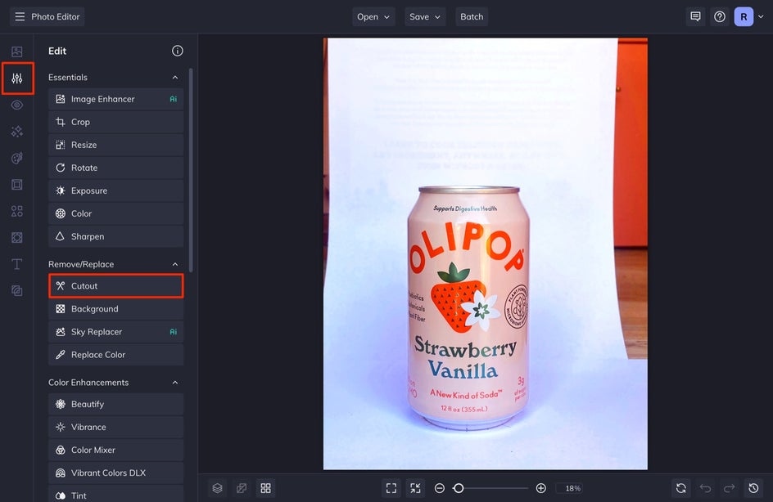Screen dimensions: 773x502
Task: Choose the Color Mixer tool
Action: tap(115, 450)
